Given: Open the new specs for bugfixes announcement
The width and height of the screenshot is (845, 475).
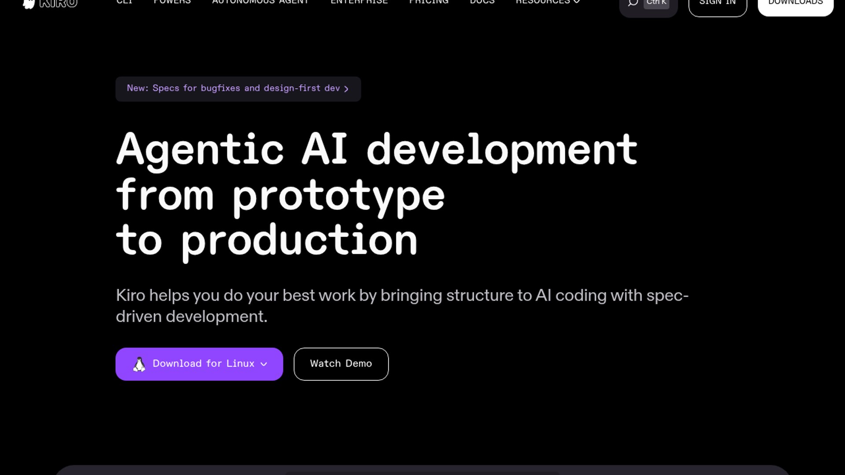Looking at the screenshot, I should pyautogui.click(x=233, y=88).
